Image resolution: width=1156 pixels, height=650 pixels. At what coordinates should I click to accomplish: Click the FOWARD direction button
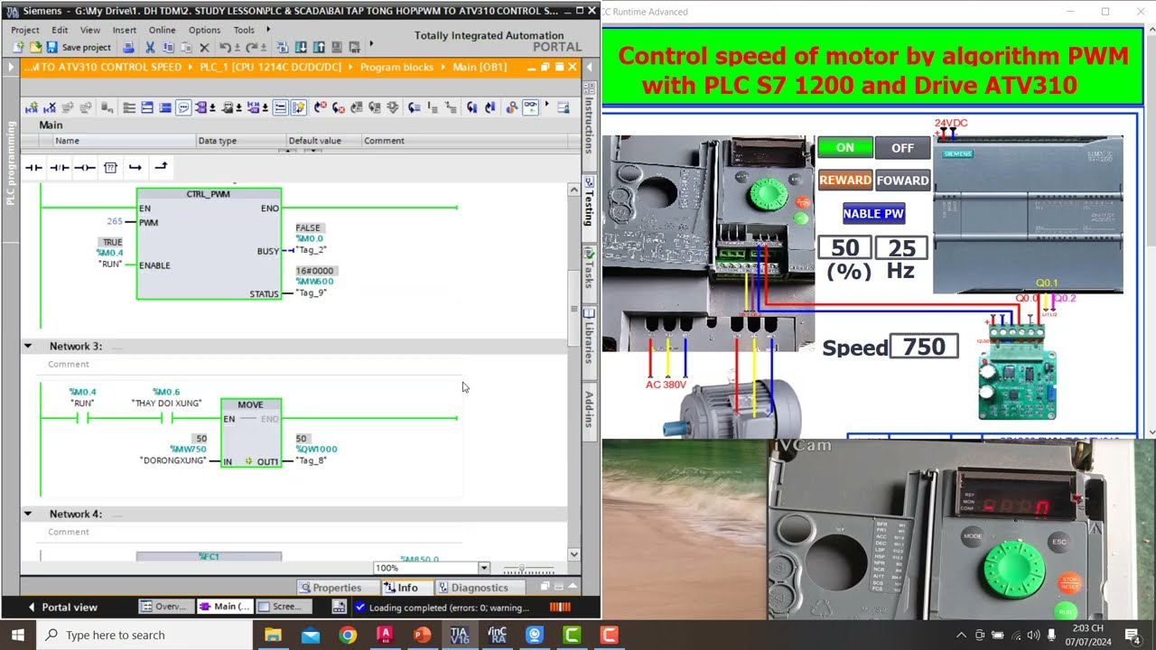[902, 181]
